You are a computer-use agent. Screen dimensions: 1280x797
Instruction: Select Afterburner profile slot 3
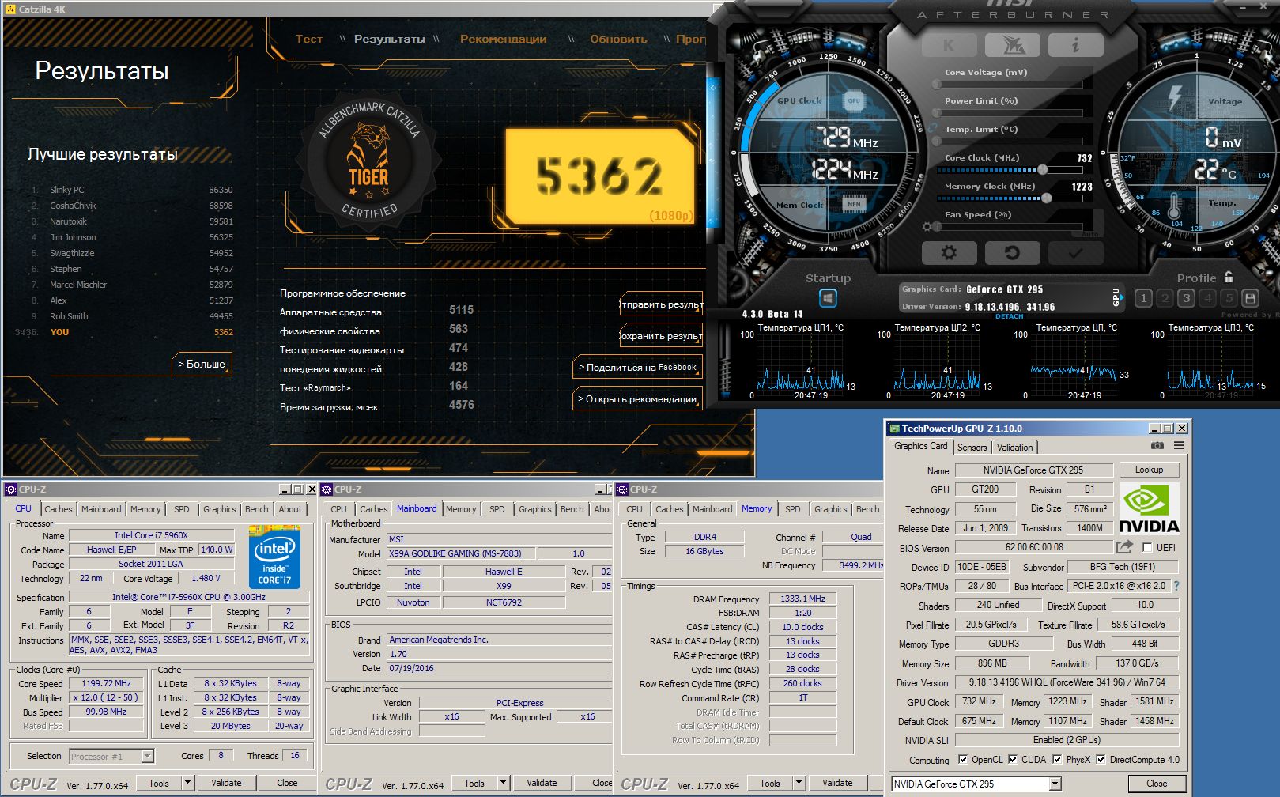point(1186,298)
